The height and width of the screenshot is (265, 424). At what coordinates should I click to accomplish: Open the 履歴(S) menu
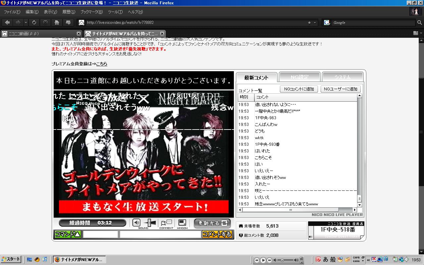tap(69, 12)
